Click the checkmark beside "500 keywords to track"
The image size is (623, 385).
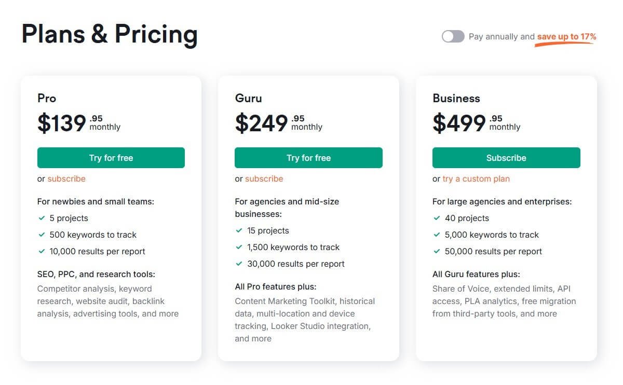point(42,235)
